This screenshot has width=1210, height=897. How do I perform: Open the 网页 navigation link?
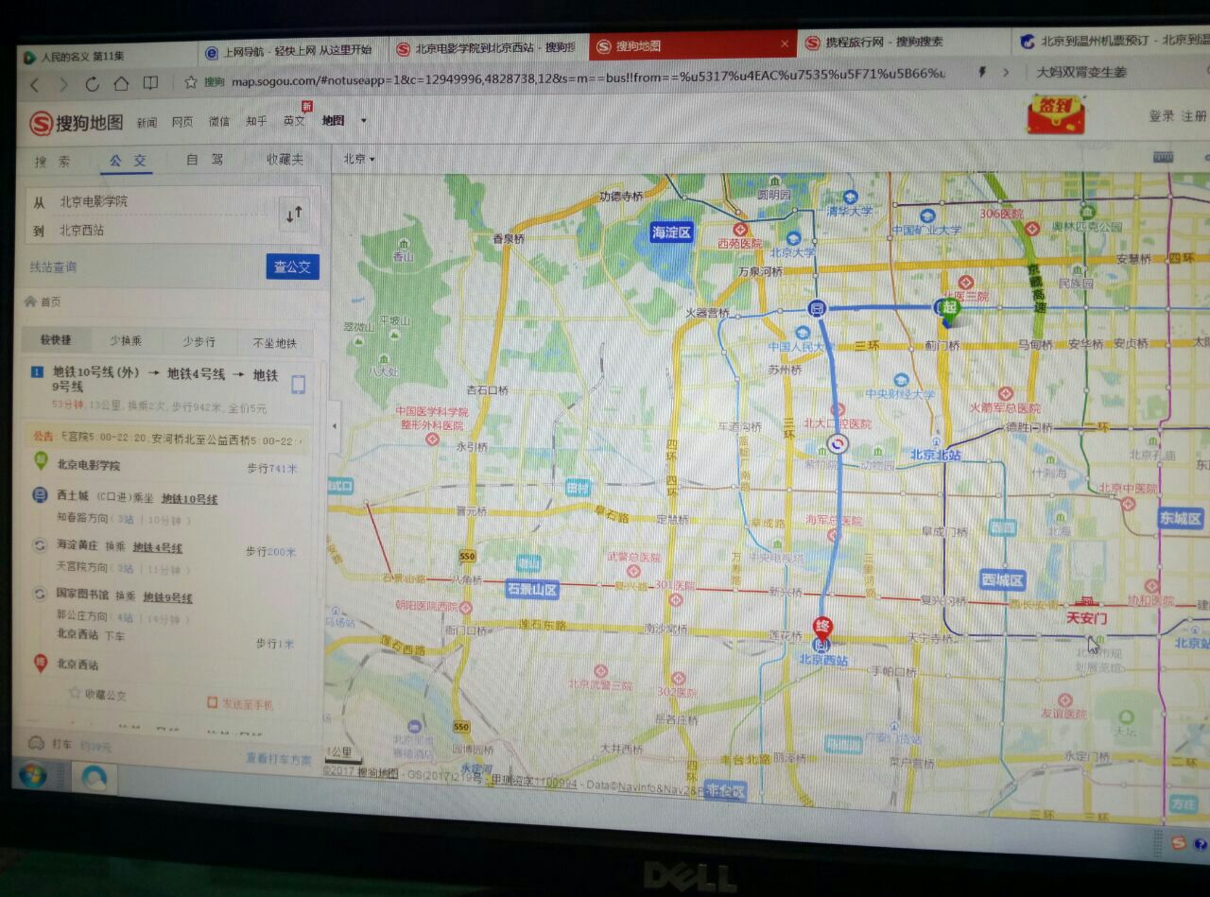(x=182, y=122)
